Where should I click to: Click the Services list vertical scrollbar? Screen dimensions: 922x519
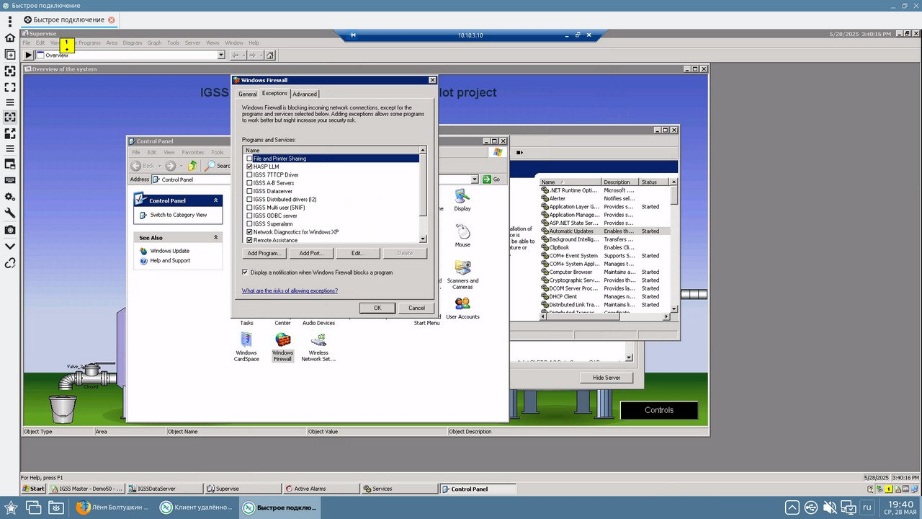tap(674, 245)
